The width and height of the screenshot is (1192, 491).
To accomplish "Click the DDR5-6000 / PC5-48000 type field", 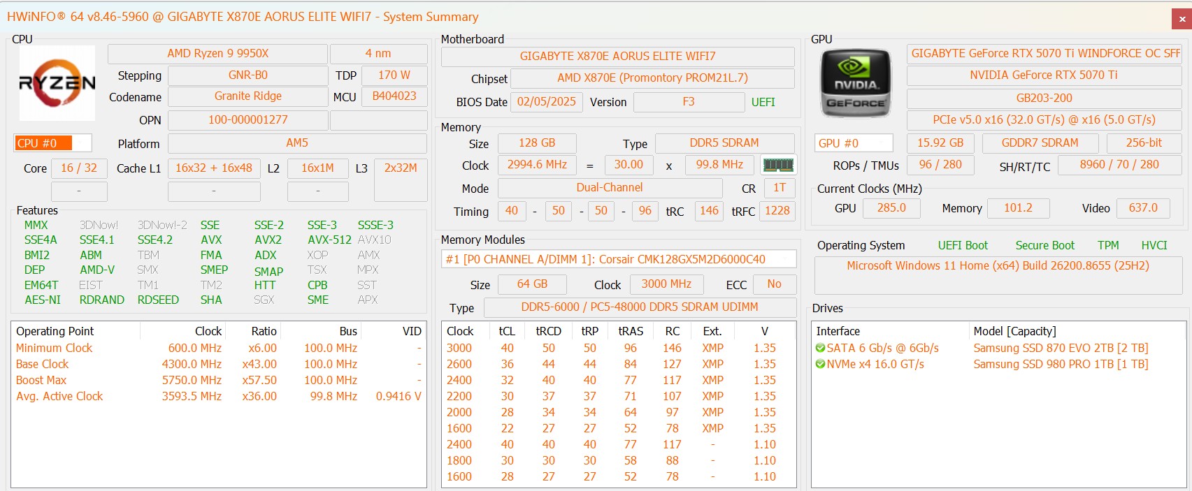I will (x=640, y=307).
